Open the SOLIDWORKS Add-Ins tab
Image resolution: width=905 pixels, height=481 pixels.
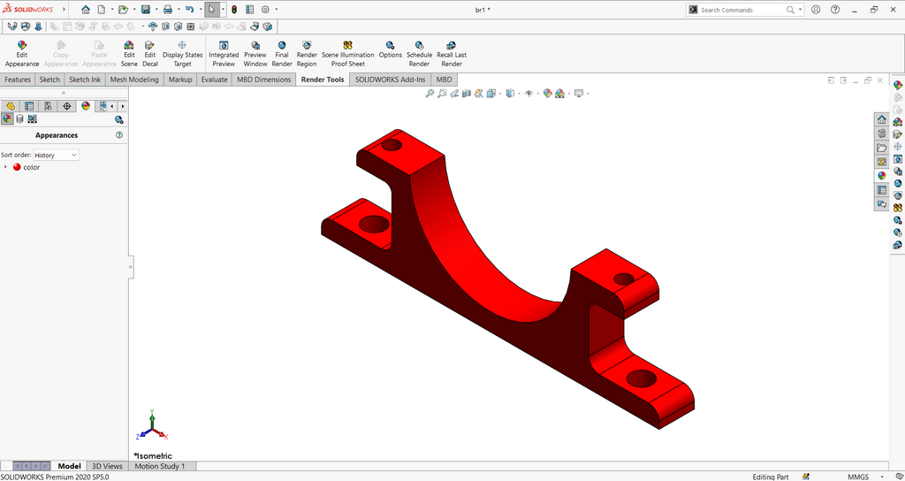pos(390,80)
